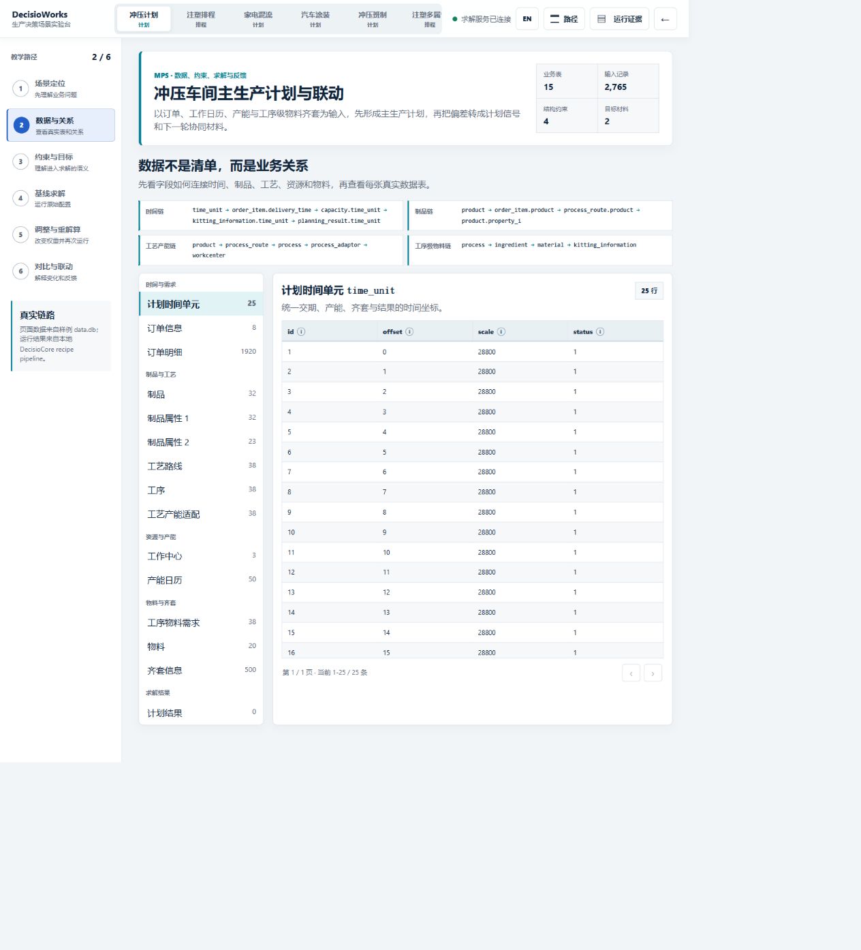Click the info icon beside the scale column
Image resolution: width=861 pixels, height=950 pixels.
[501, 332]
